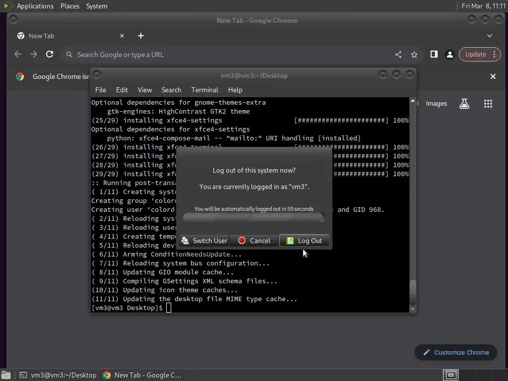Image resolution: width=508 pixels, height=381 pixels.
Task: Open Chrome profile avatar icon
Action: click(449, 55)
